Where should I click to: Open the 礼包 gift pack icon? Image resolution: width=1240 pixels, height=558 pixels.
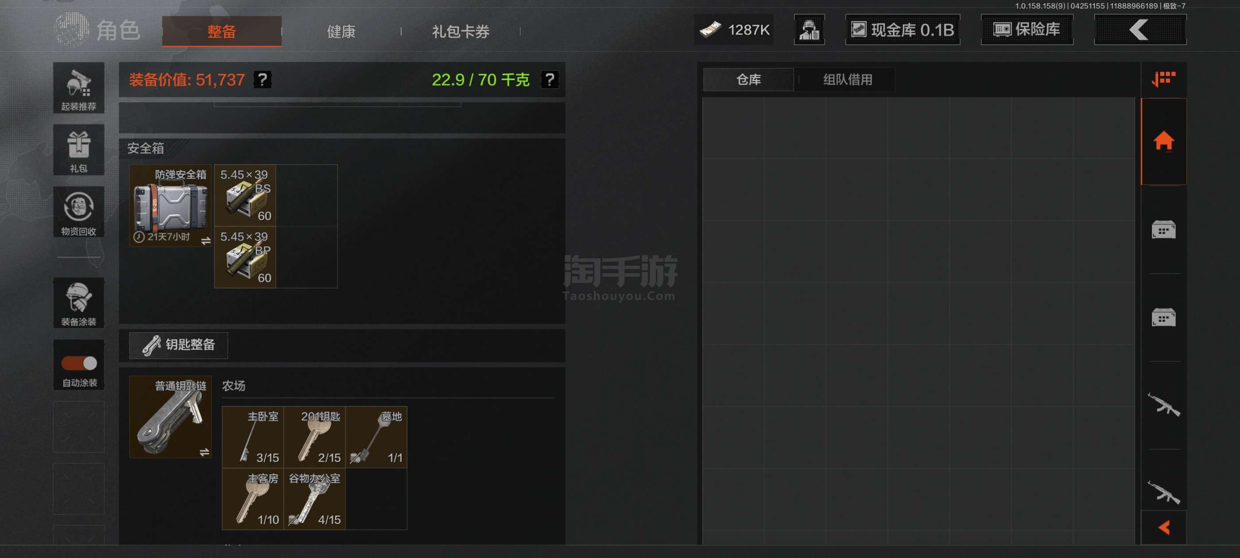pos(78,150)
